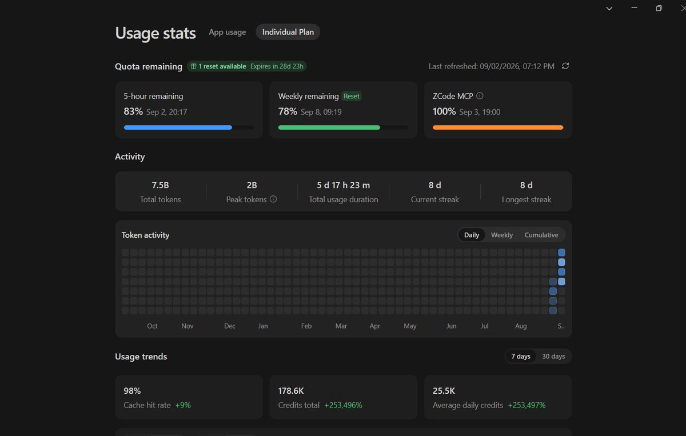The image size is (686, 436).
Task: Click the +253,496% credits total change
Action: click(344, 405)
